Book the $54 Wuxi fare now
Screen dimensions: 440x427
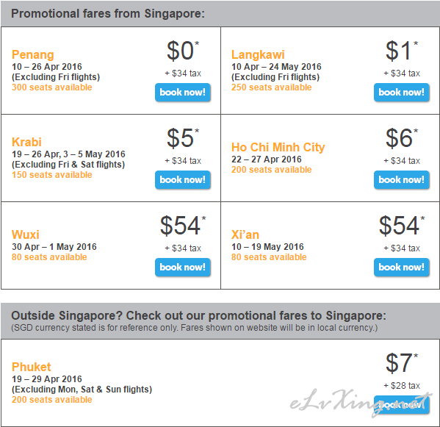pos(183,268)
